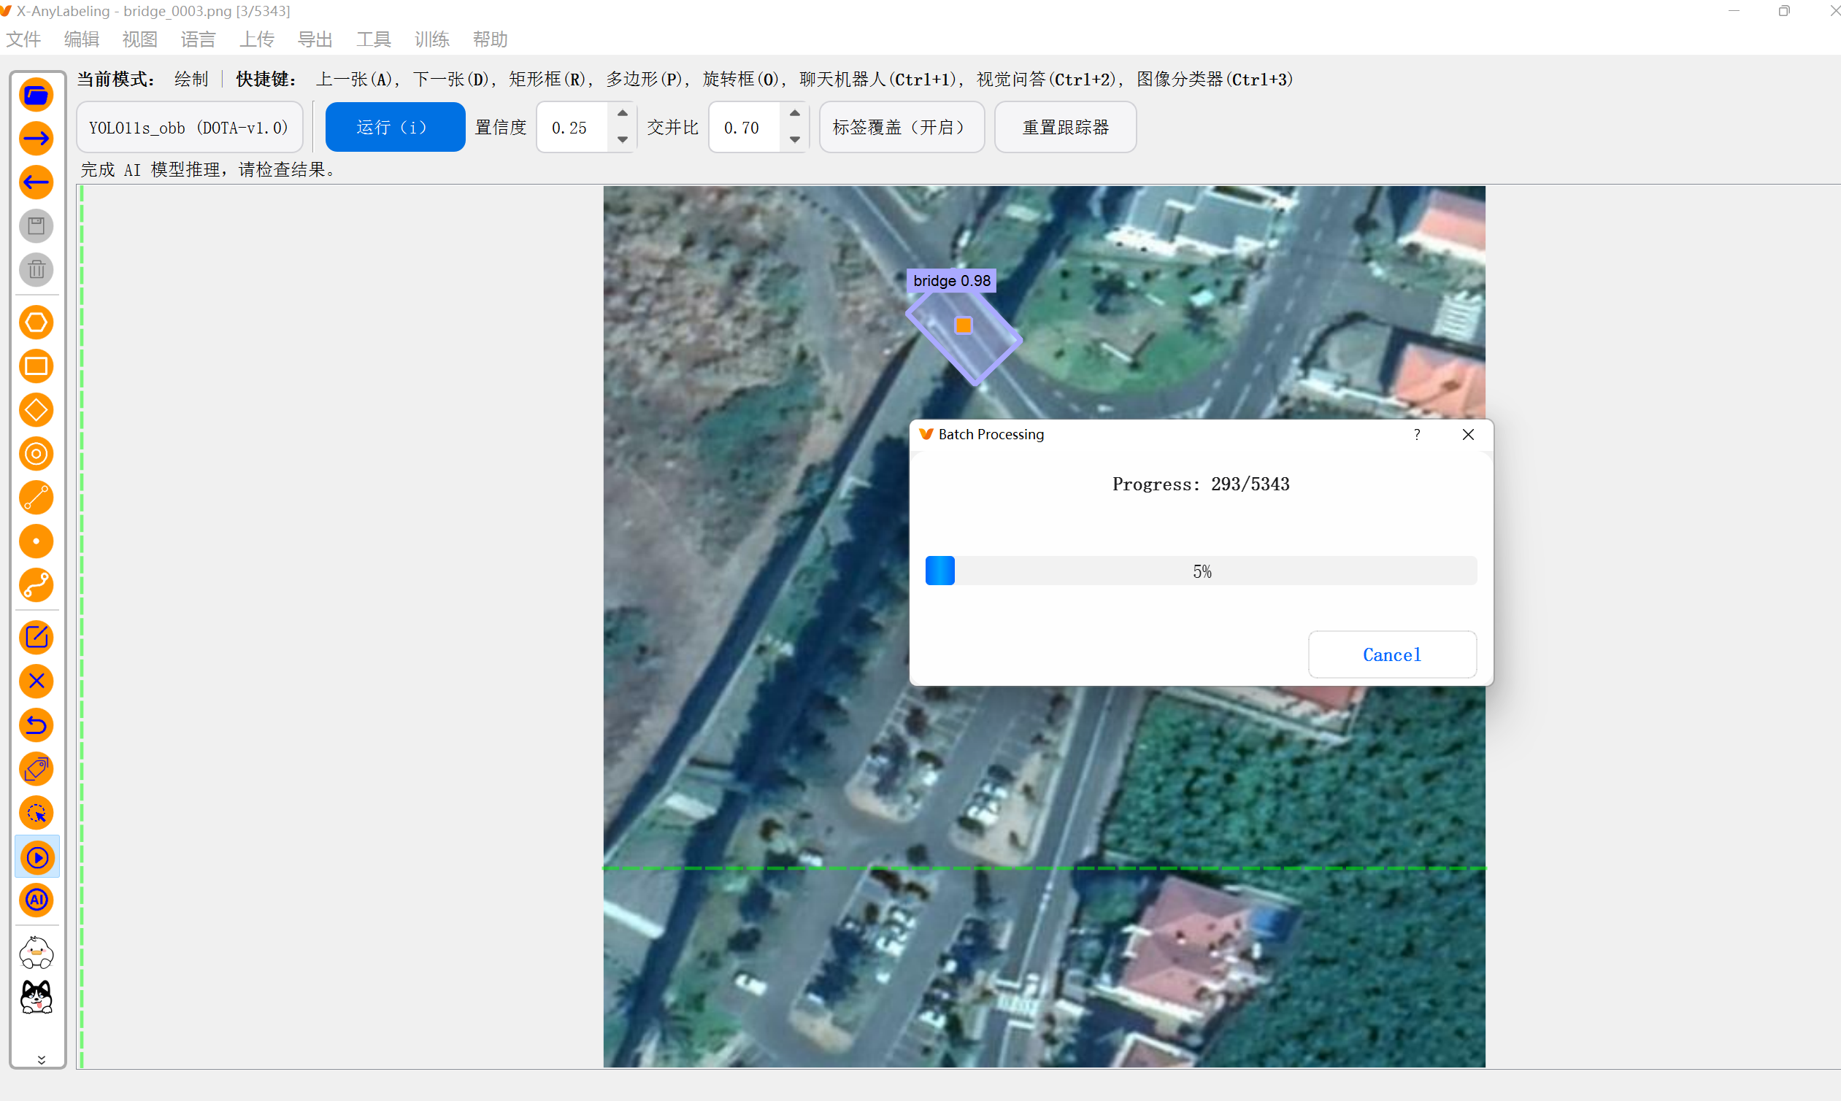The image size is (1841, 1101).
Task: Decrease IoU value with down arrow
Action: click(x=795, y=139)
